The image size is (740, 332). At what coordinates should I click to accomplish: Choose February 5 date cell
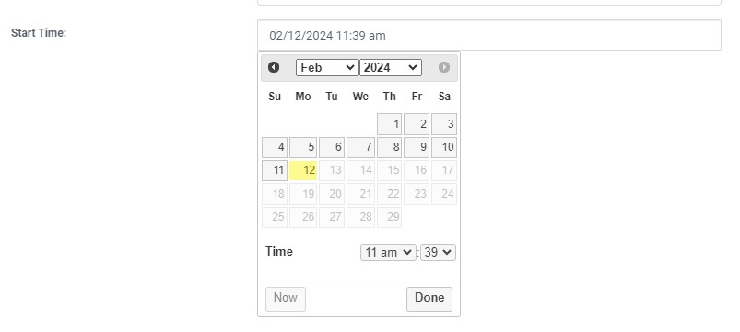click(303, 147)
